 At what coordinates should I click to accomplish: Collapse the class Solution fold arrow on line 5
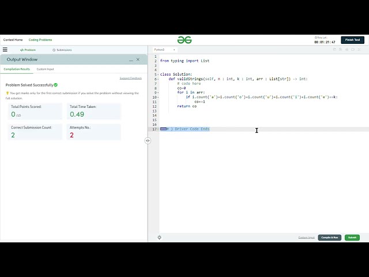coord(158,74)
